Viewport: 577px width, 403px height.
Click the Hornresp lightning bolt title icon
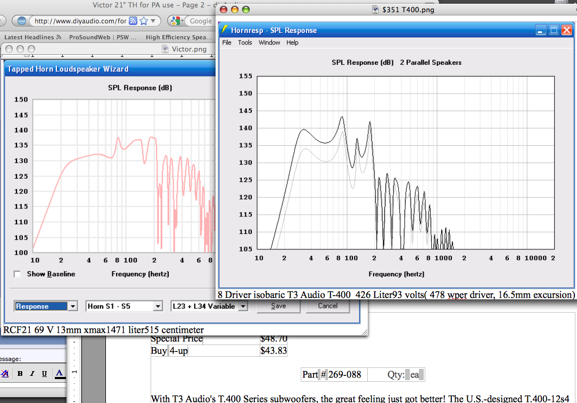224,29
